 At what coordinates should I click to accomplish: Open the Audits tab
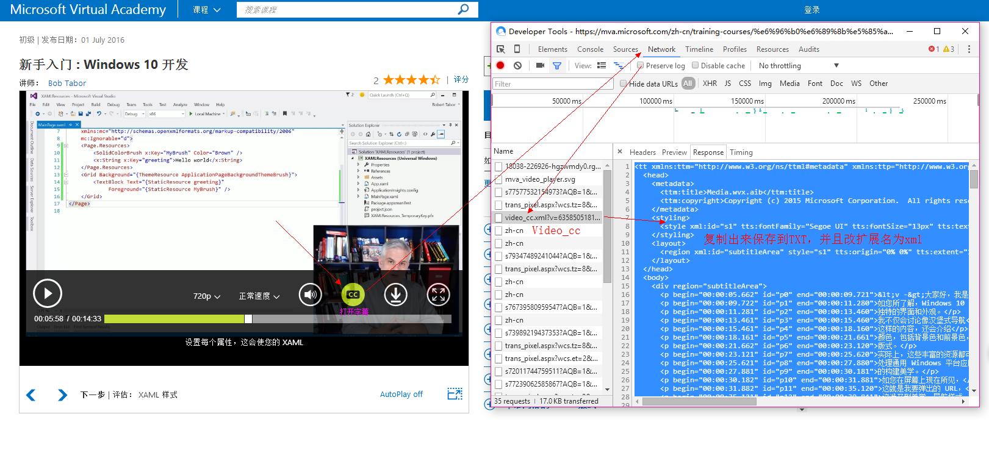[809, 49]
